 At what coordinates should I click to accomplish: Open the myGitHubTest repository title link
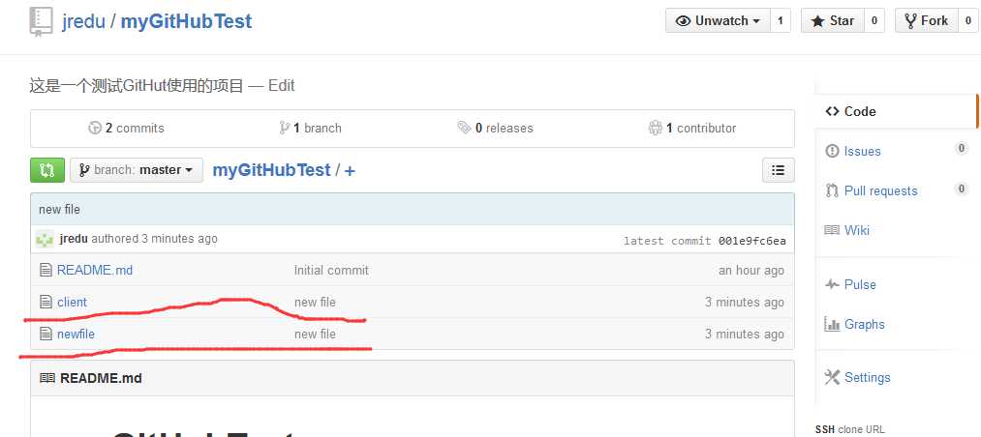(187, 21)
